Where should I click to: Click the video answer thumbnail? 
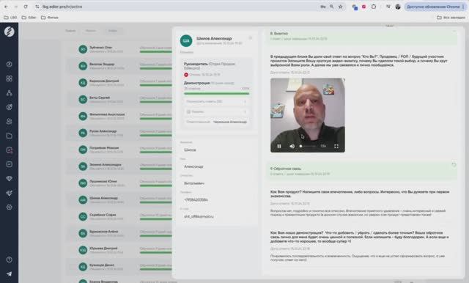[x=308, y=115]
